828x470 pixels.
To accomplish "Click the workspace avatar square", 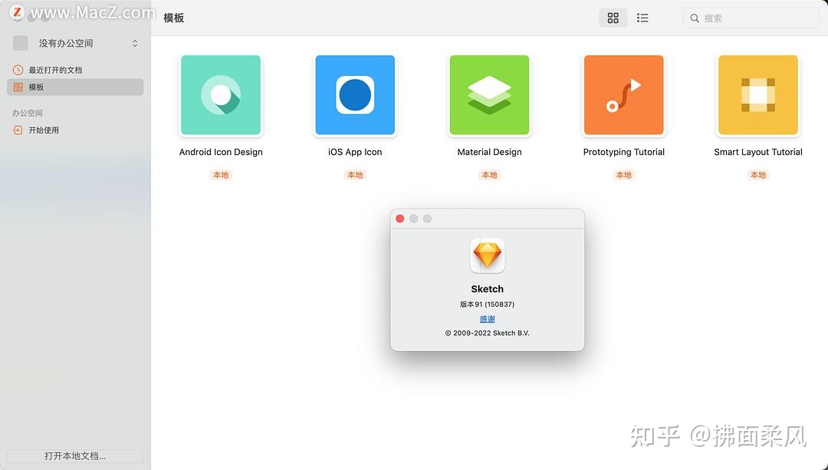I will [x=21, y=43].
